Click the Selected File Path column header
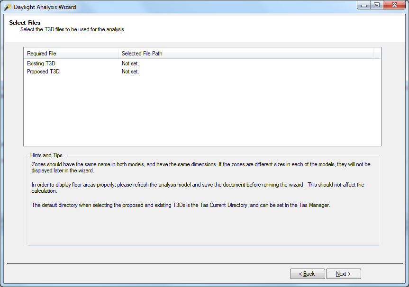Image resolution: width=409 pixels, height=287 pixels. coord(246,54)
